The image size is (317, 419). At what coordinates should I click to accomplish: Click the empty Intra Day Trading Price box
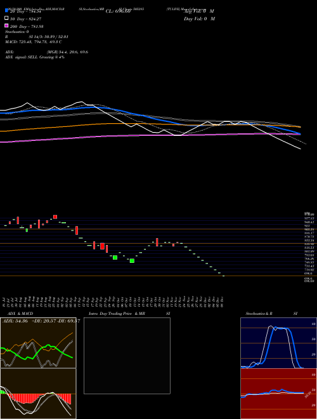127,356
